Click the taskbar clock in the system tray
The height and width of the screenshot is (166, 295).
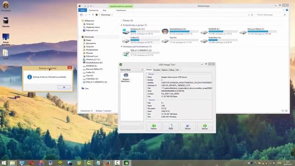[x=288, y=163]
